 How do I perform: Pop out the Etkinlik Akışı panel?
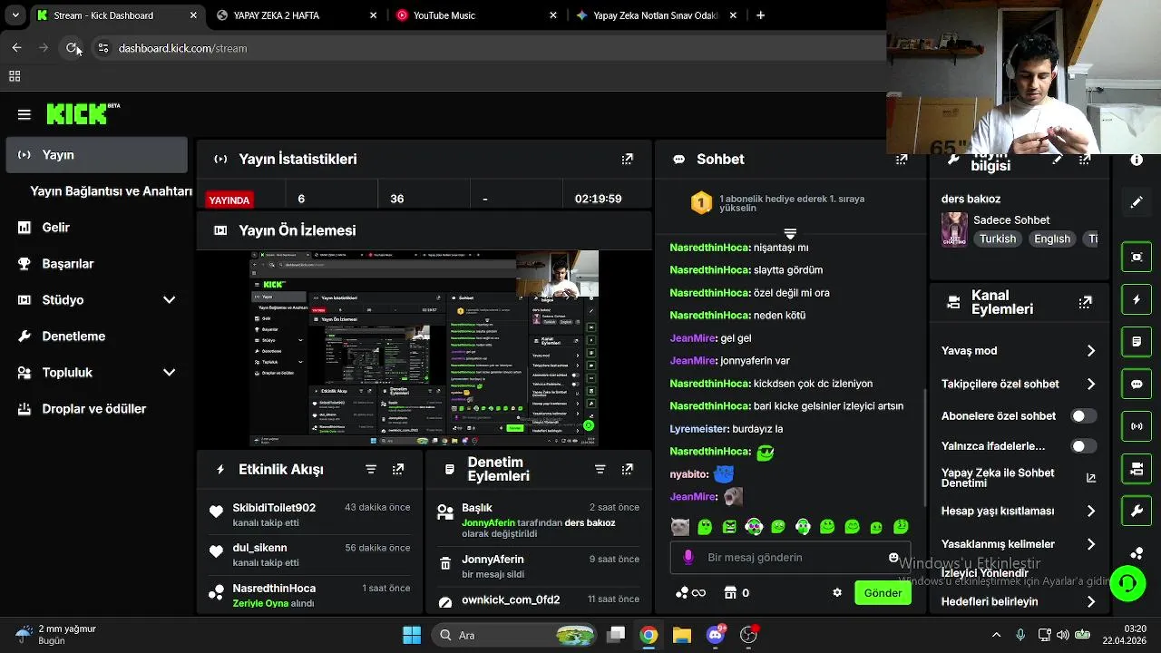[398, 469]
